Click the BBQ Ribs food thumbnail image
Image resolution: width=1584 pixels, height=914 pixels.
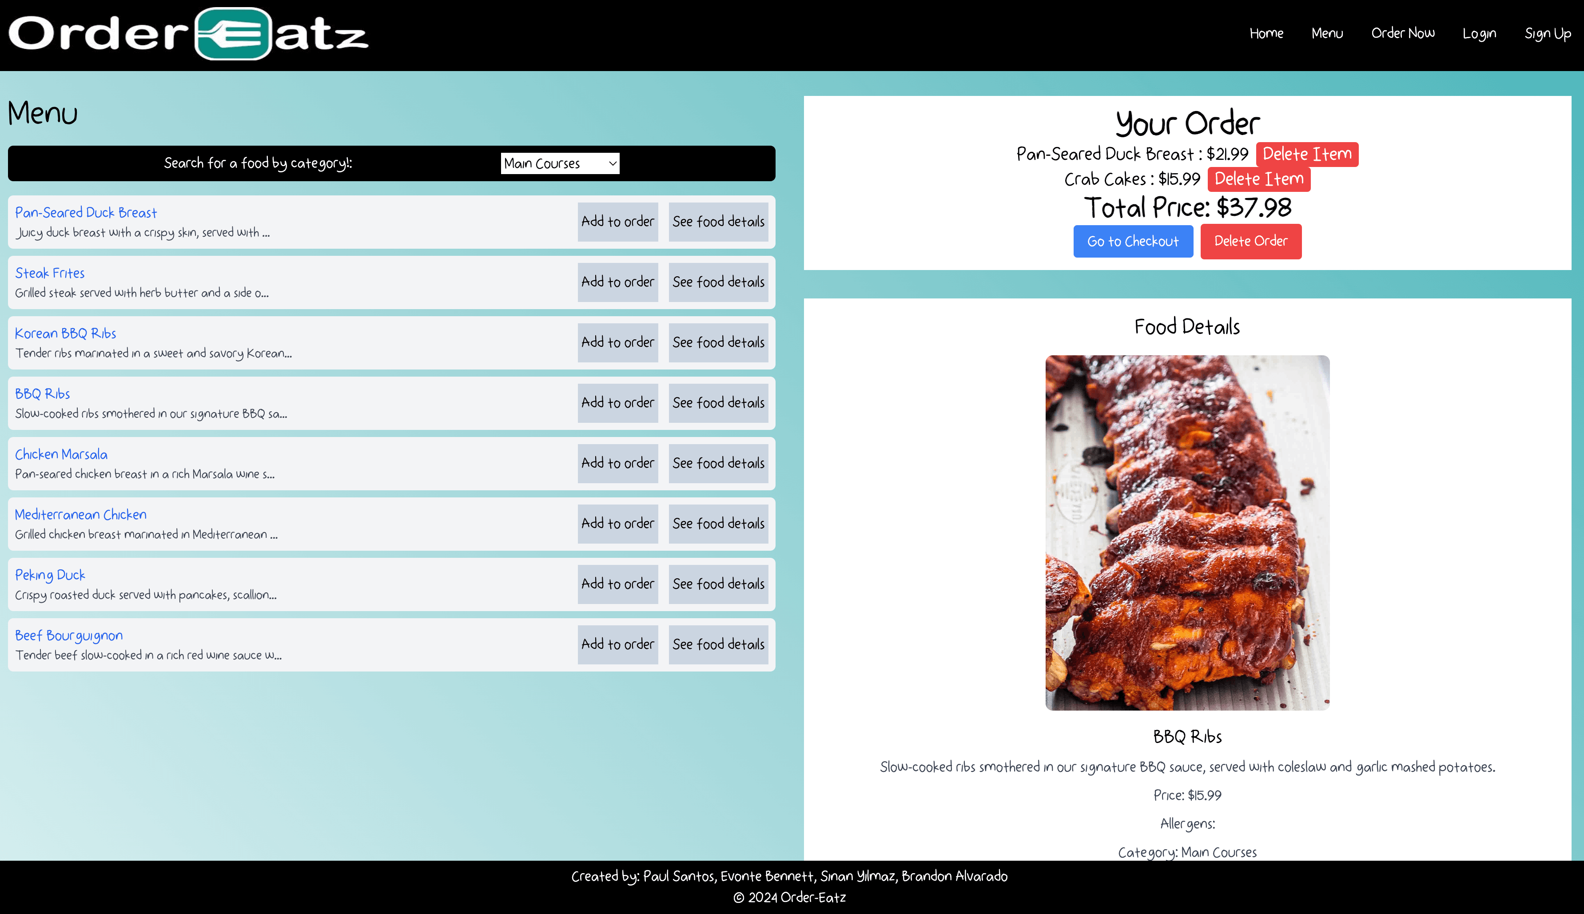1187,532
